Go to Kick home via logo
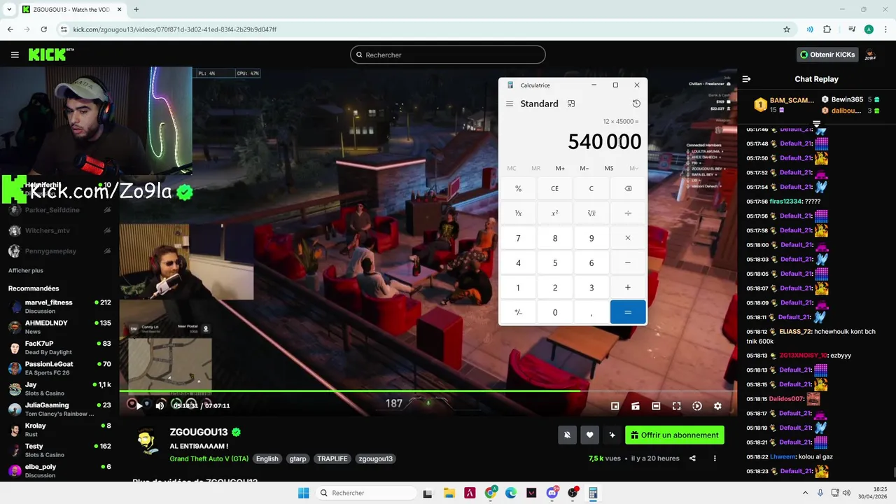 click(50, 55)
